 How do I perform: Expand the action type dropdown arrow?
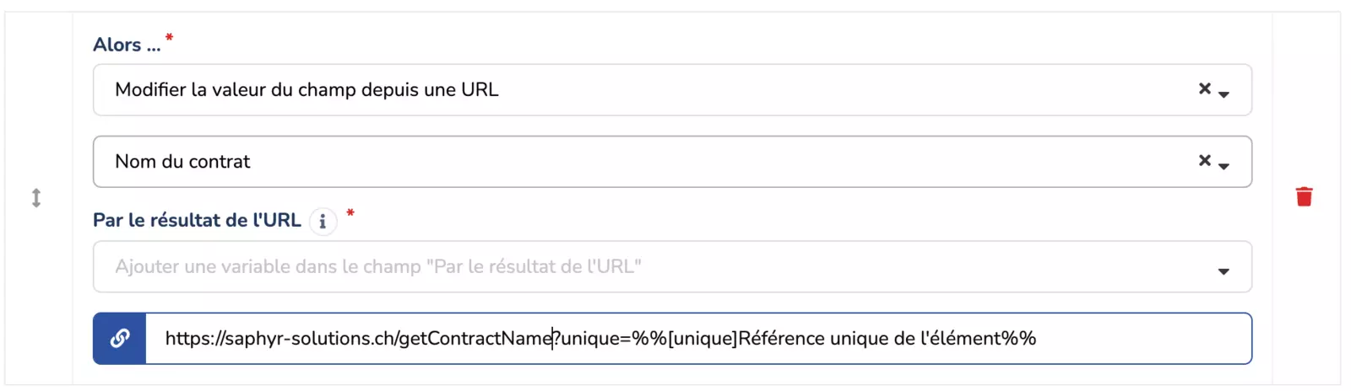(x=1223, y=94)
